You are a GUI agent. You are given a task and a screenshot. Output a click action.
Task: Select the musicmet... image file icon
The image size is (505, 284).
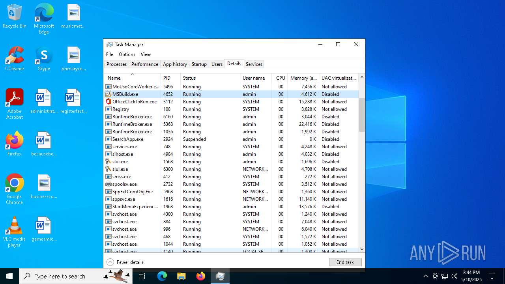coord(73,16)
